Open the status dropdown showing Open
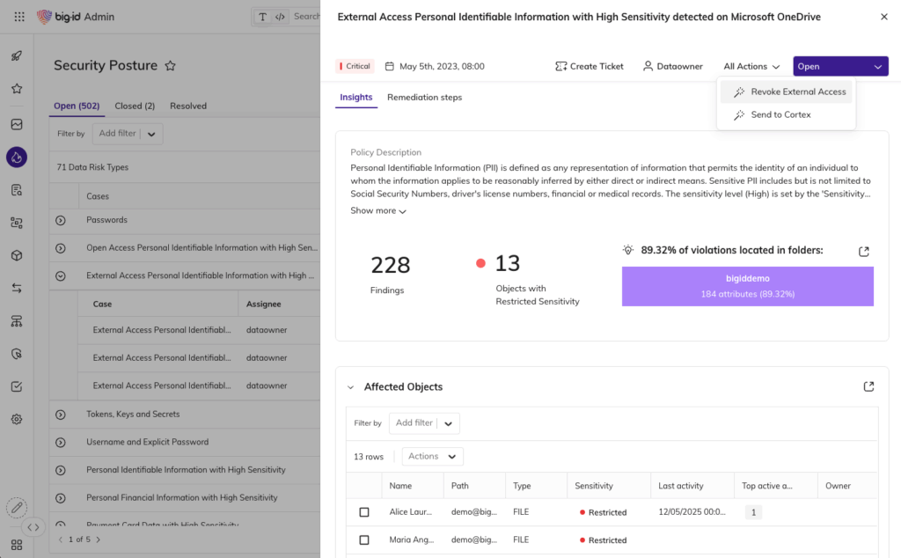The image size is (901, 558). 840,66
